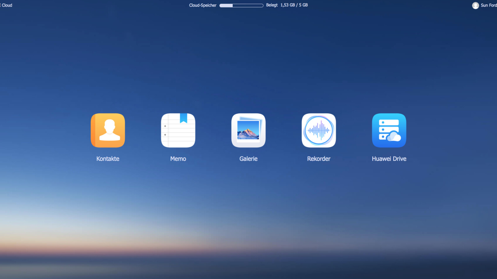Click the filled part of storage bar
This screenshot has width=497, height=279.
226,5
